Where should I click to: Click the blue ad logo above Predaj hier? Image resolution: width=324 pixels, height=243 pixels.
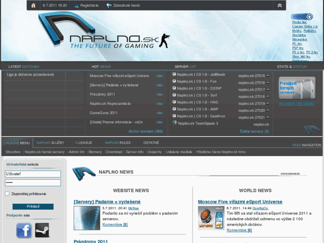click(302, 16)
